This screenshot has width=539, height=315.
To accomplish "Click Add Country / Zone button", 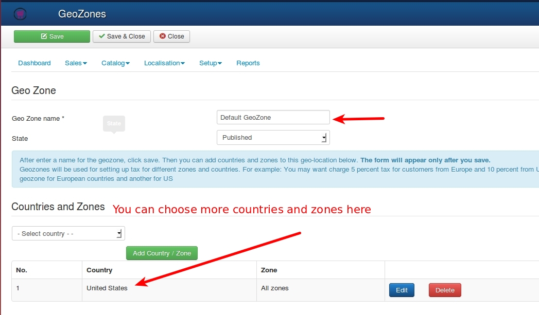I will coord(162,253).
